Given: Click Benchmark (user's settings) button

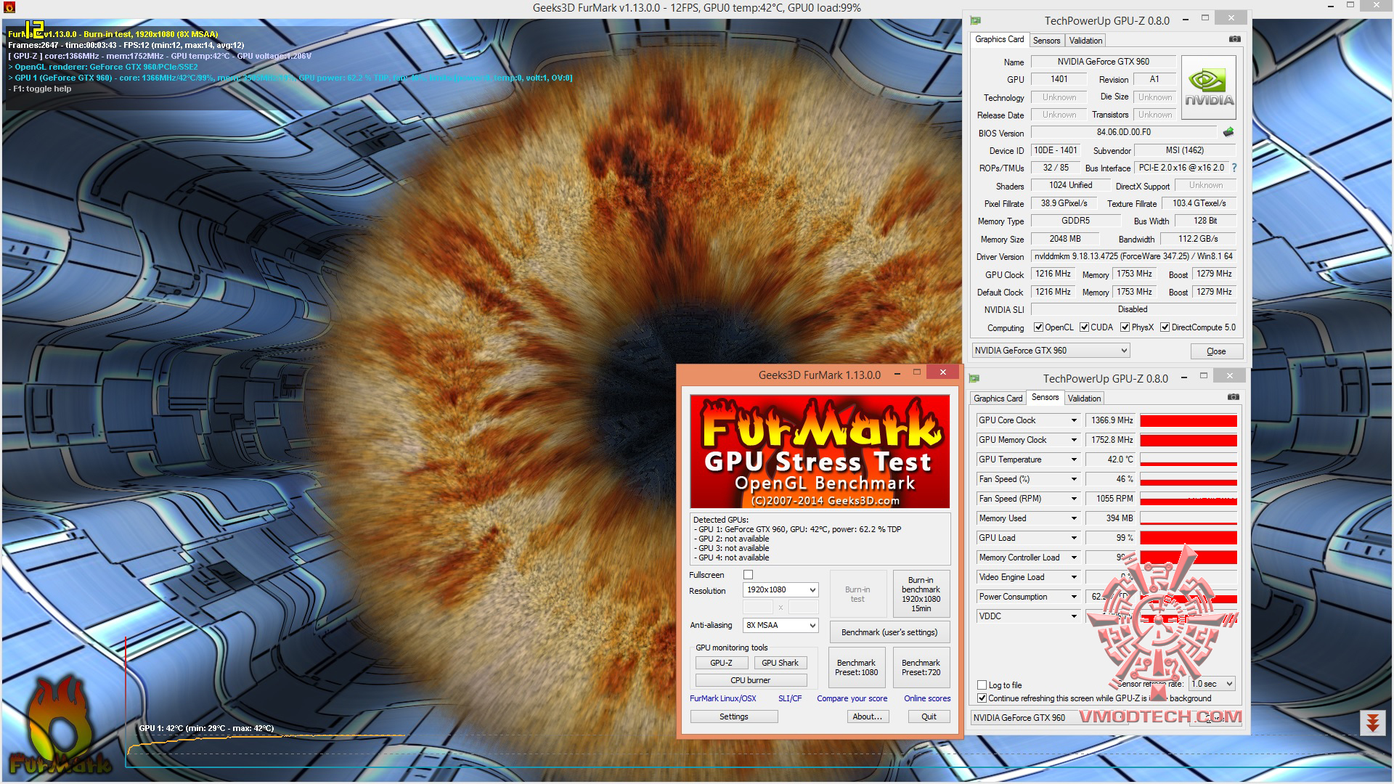Looking at the screenshot, I should pyautogui.click(x=889, y=632).
